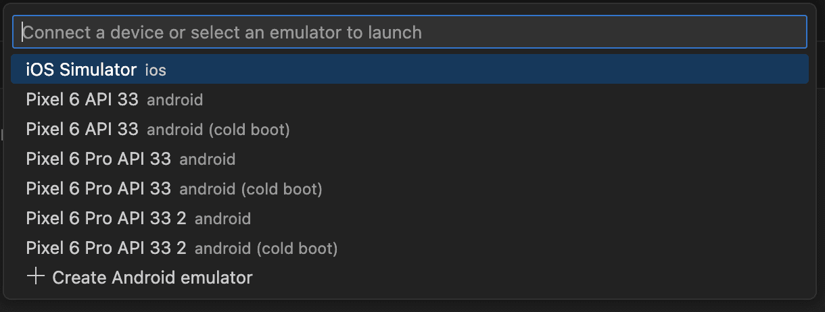Click the "iOS Simulator" name text

(81, 70)
